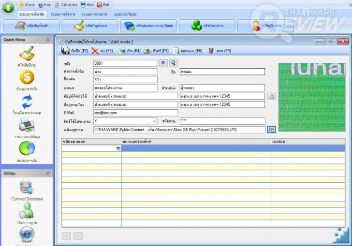Viewport: 352px width, 246px height.
Task: Click the ชนิดหมายเลข column header
Action: pos(91,142)
